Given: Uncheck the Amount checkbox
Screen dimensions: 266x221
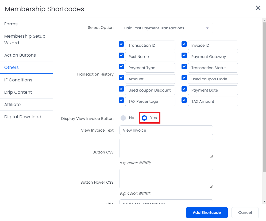Looking at the screenshot, I should 121,78.
